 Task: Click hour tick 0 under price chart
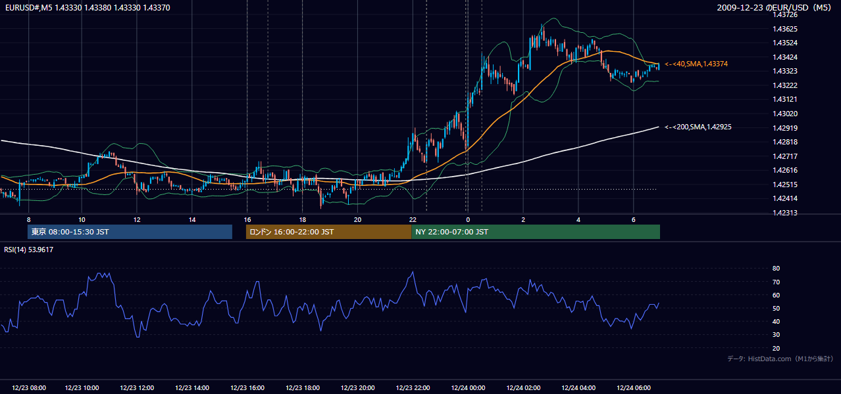click(x=468, y=219)
